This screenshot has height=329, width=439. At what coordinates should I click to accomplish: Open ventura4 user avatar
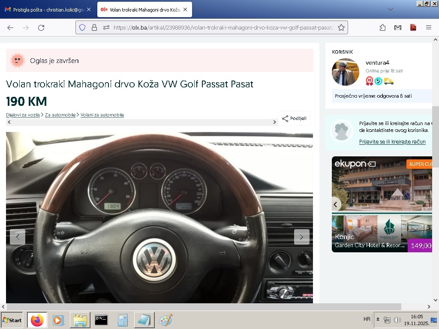click(346, 72)
